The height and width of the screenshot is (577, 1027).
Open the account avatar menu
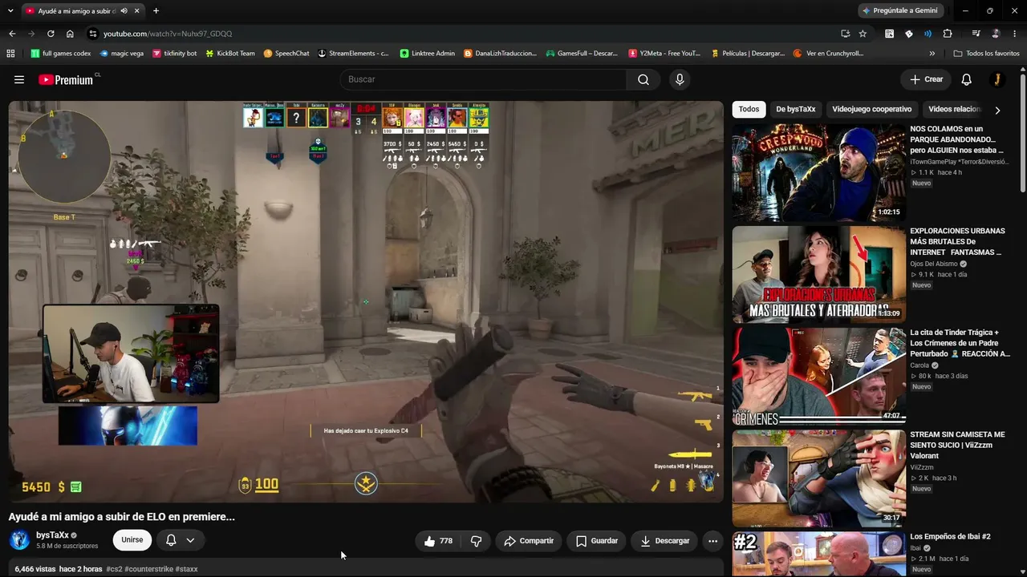coord(997,79)
